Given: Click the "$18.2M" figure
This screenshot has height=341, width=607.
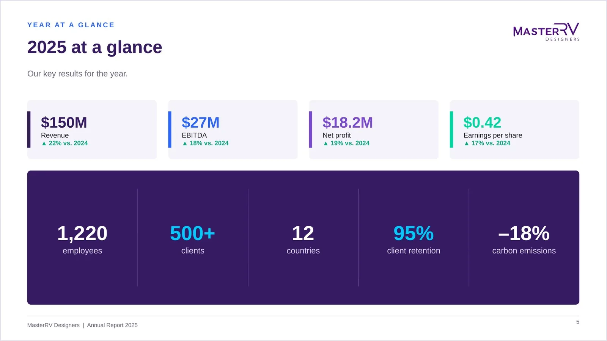Looking at the screenshot, I should pyautogui.click(x=348, y=122).
